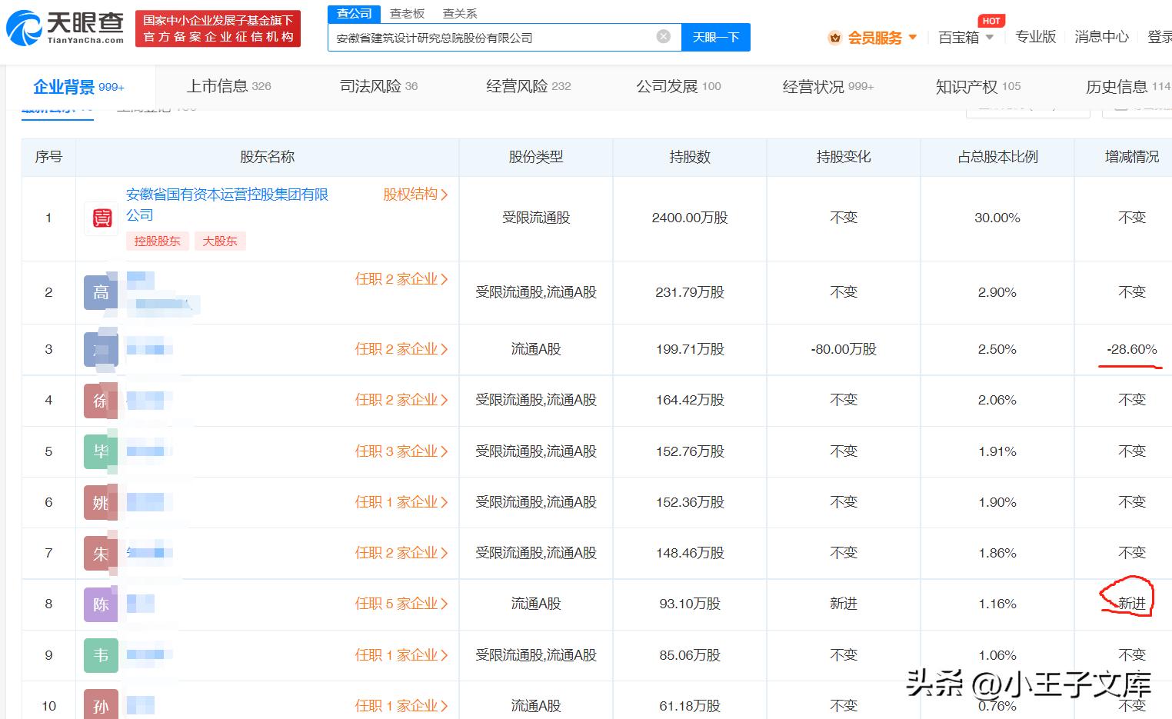Expand 任职 5 家企业 for shareholder 陈

pos(401,604)
